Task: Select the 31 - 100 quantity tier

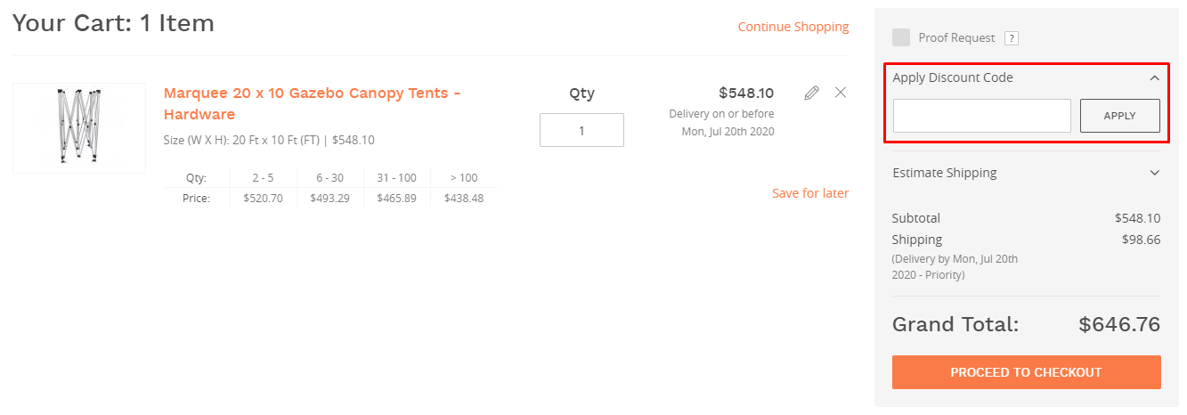Action: (396, 177)
